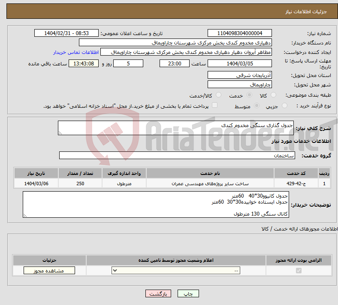Select the جزیی purchase type radio
This screenshot has height=305, width=338.
coord(284,106)
